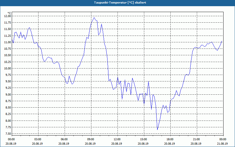Select the 11,75 y-axis label
Viewport: 235px width, 147px height.
click(x=8, y=23)
